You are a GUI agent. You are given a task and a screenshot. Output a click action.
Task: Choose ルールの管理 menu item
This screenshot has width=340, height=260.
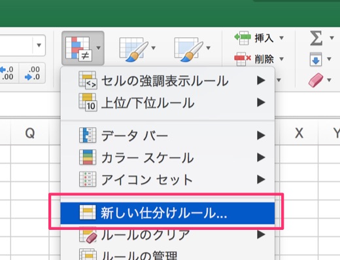coord(167,255)
